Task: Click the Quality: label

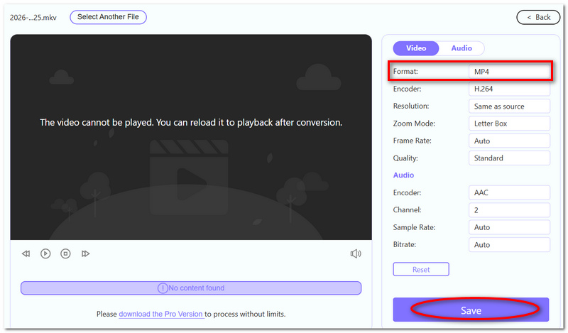Action: point(405,158)
